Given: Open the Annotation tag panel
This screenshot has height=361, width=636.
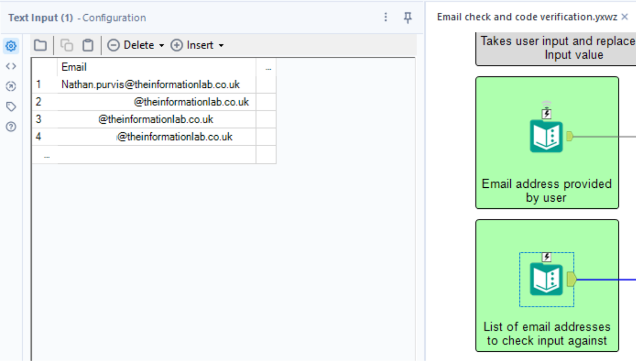Looking at the screenshot, I should click(x=11, y=107).
